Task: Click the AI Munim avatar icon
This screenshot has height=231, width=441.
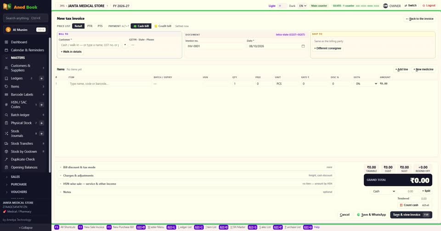Action: pos(8,29)
